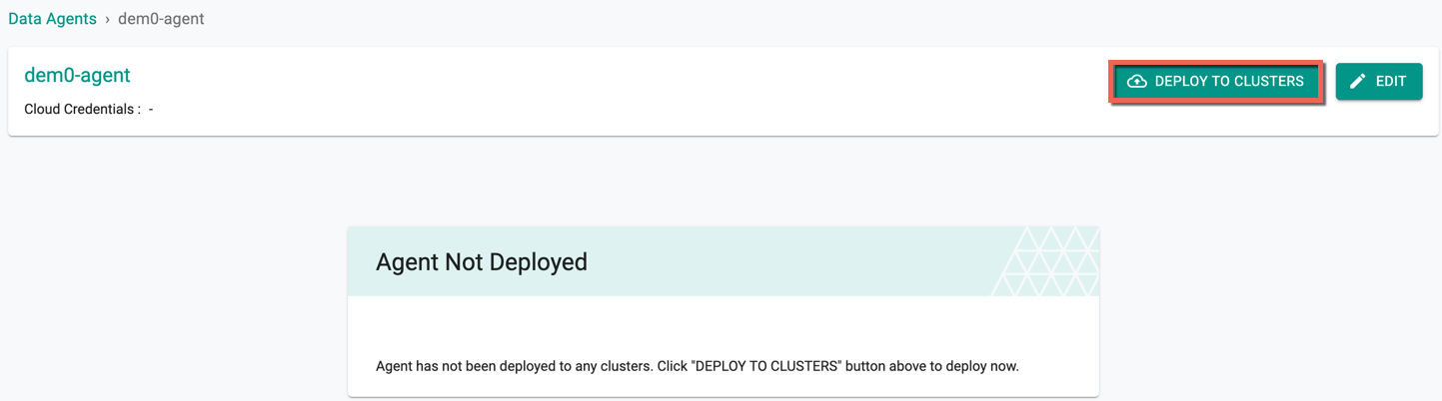Viewport: 1442px width, 401px height.
Task: Click the Cloud Credentials label
Action: 82,109
